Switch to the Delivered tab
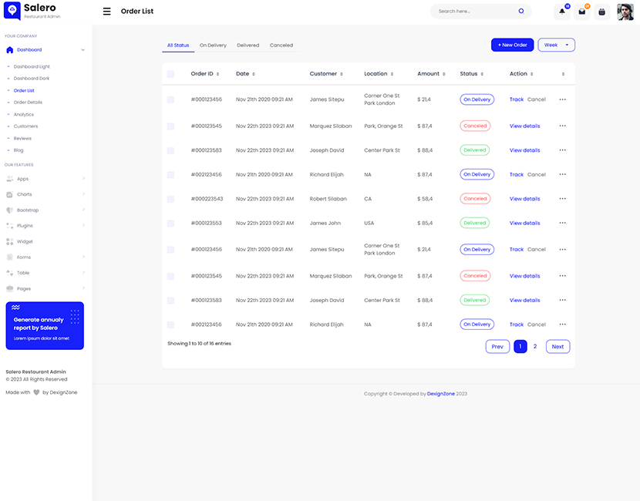640x501 pixels. pyautogui.click(x=248, y=45)
